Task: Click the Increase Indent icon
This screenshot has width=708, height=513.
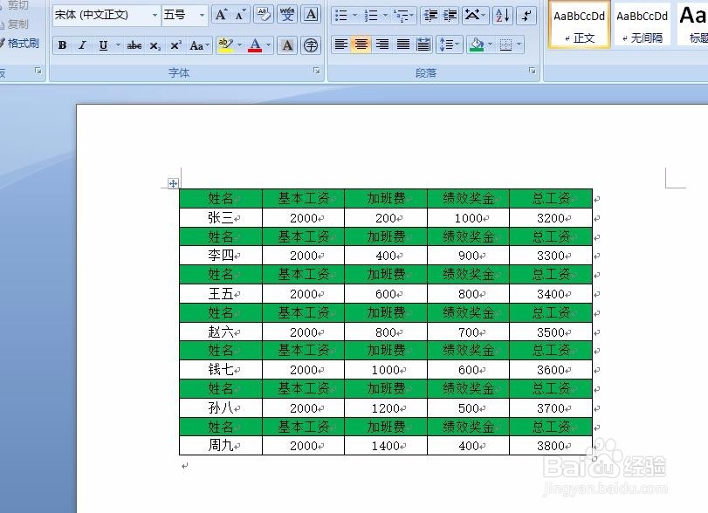Action: point(450,16)
